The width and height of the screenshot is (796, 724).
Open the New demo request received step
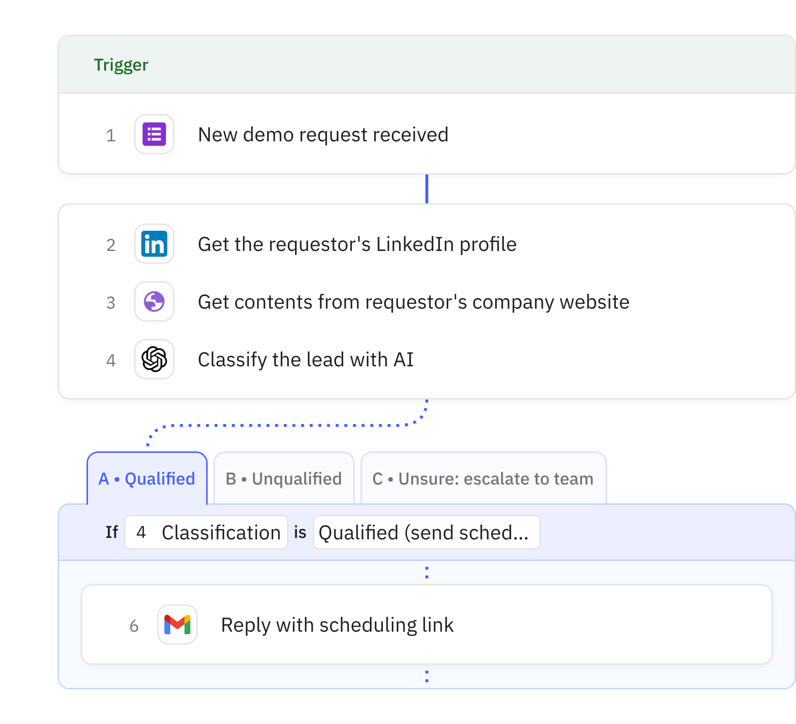click(323, 135)
